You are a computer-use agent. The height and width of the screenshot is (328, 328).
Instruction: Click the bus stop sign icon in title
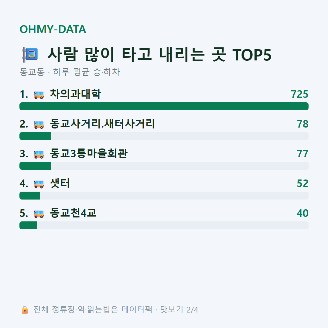30,55
